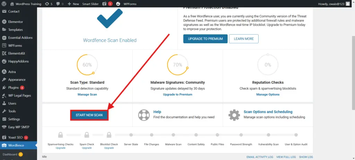Open the 5 pending updates icon

pyautogui.click(x=49, y=4)
